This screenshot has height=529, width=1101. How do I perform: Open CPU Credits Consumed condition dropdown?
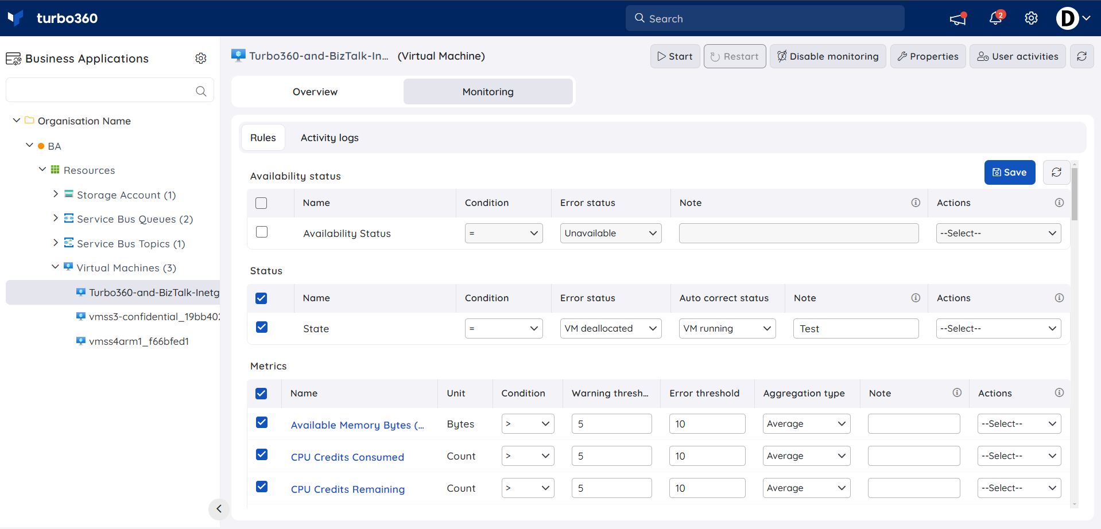pyautogui.click(x=528, y=456)
